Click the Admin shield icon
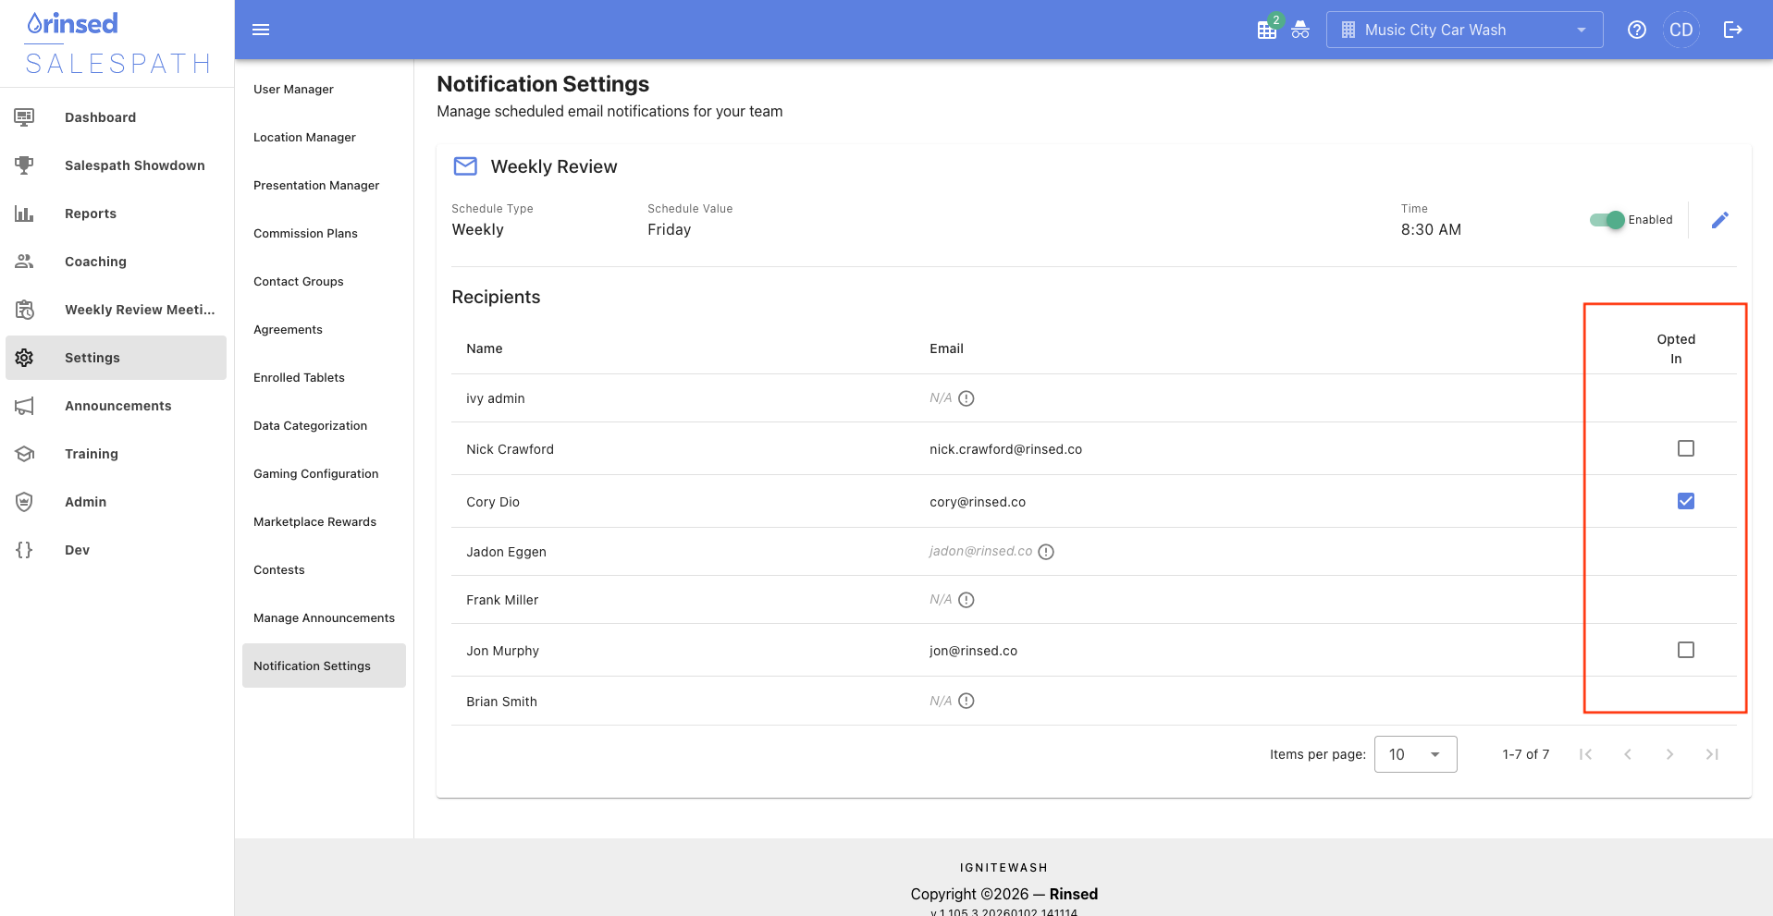This screenshot has height=916, width=1773. (x=24, y=502)
